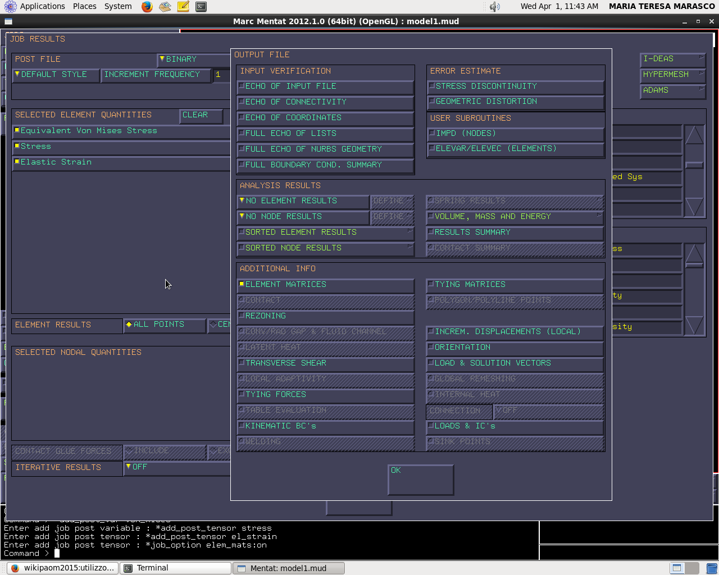Expand the I-DEAS submenu
The height and width of the screenshot is (575, 719).
[673, 59]
